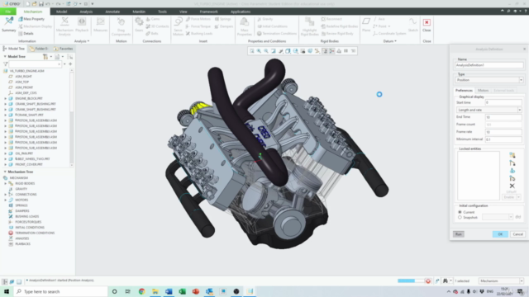Select OIL_PAN.PRT in model tree
This screenshot has height=297, width=529.
24,153
